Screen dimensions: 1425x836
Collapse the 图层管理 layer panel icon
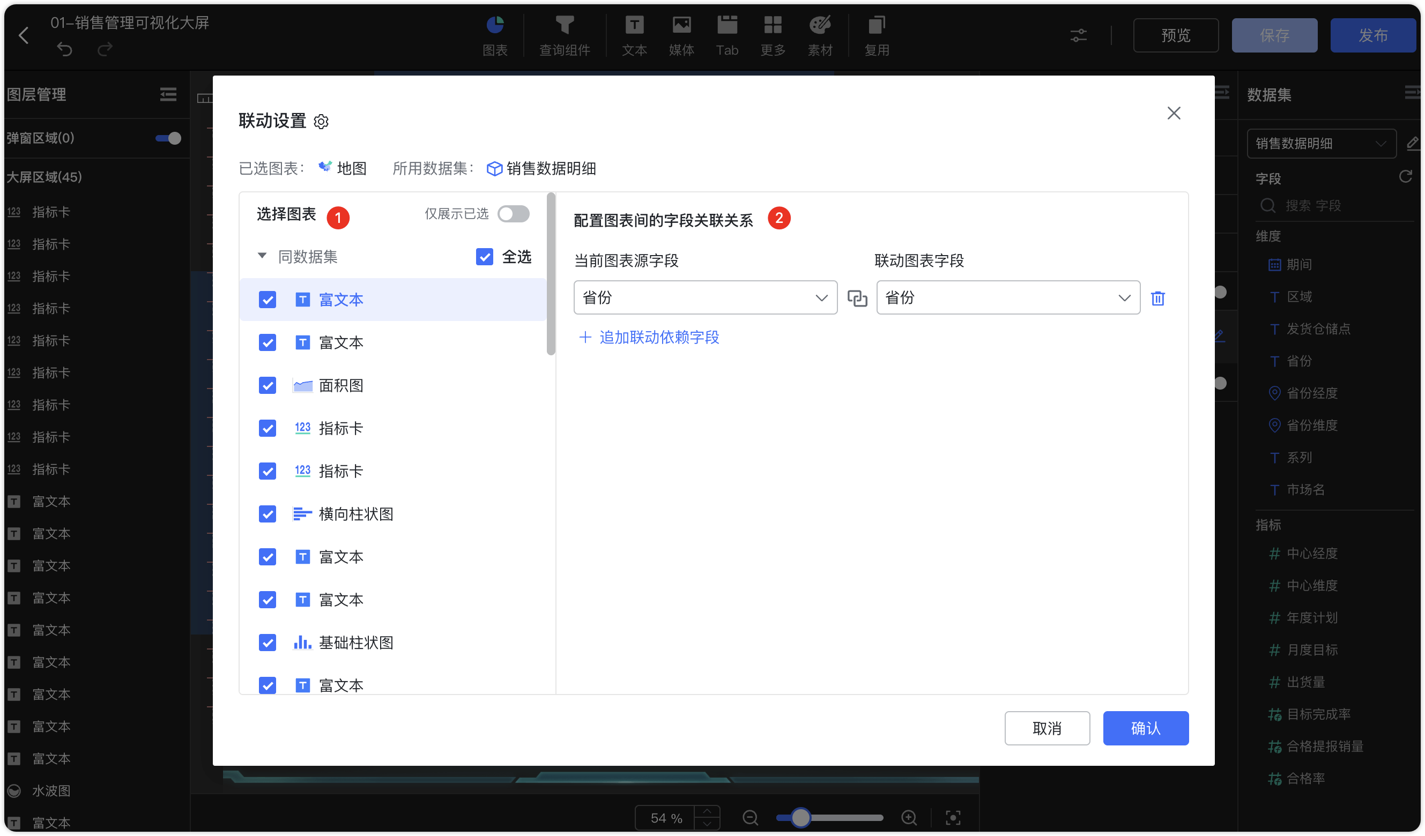(168, 94)
